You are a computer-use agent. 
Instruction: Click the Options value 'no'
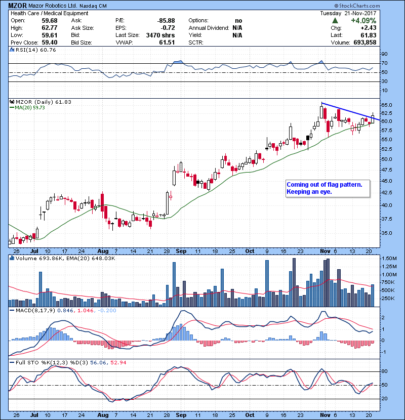coord(238,21)
